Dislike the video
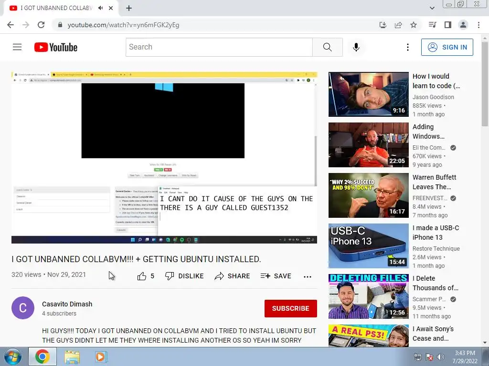Screen dimensions: 489x366 [184, 276]
